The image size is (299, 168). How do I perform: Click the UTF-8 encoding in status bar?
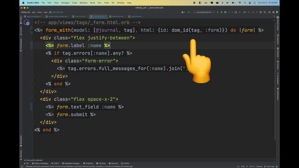coord(252,167)
